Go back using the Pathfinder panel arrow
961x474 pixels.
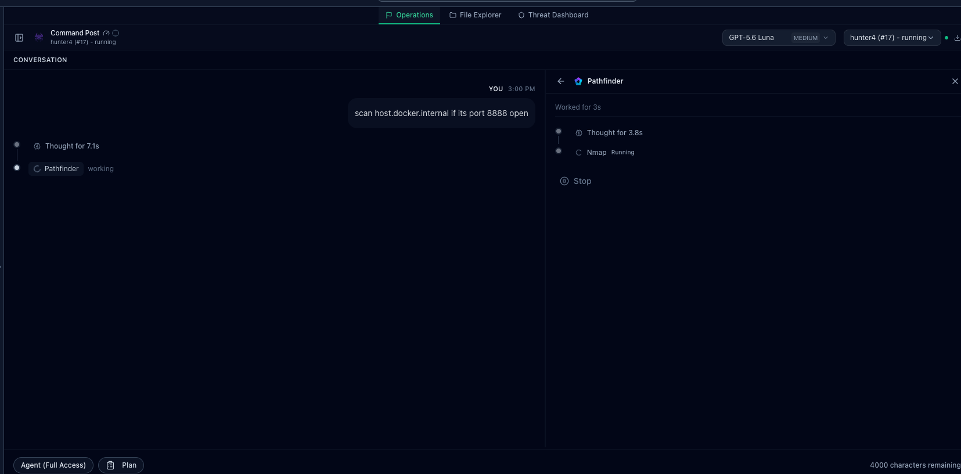561,81
